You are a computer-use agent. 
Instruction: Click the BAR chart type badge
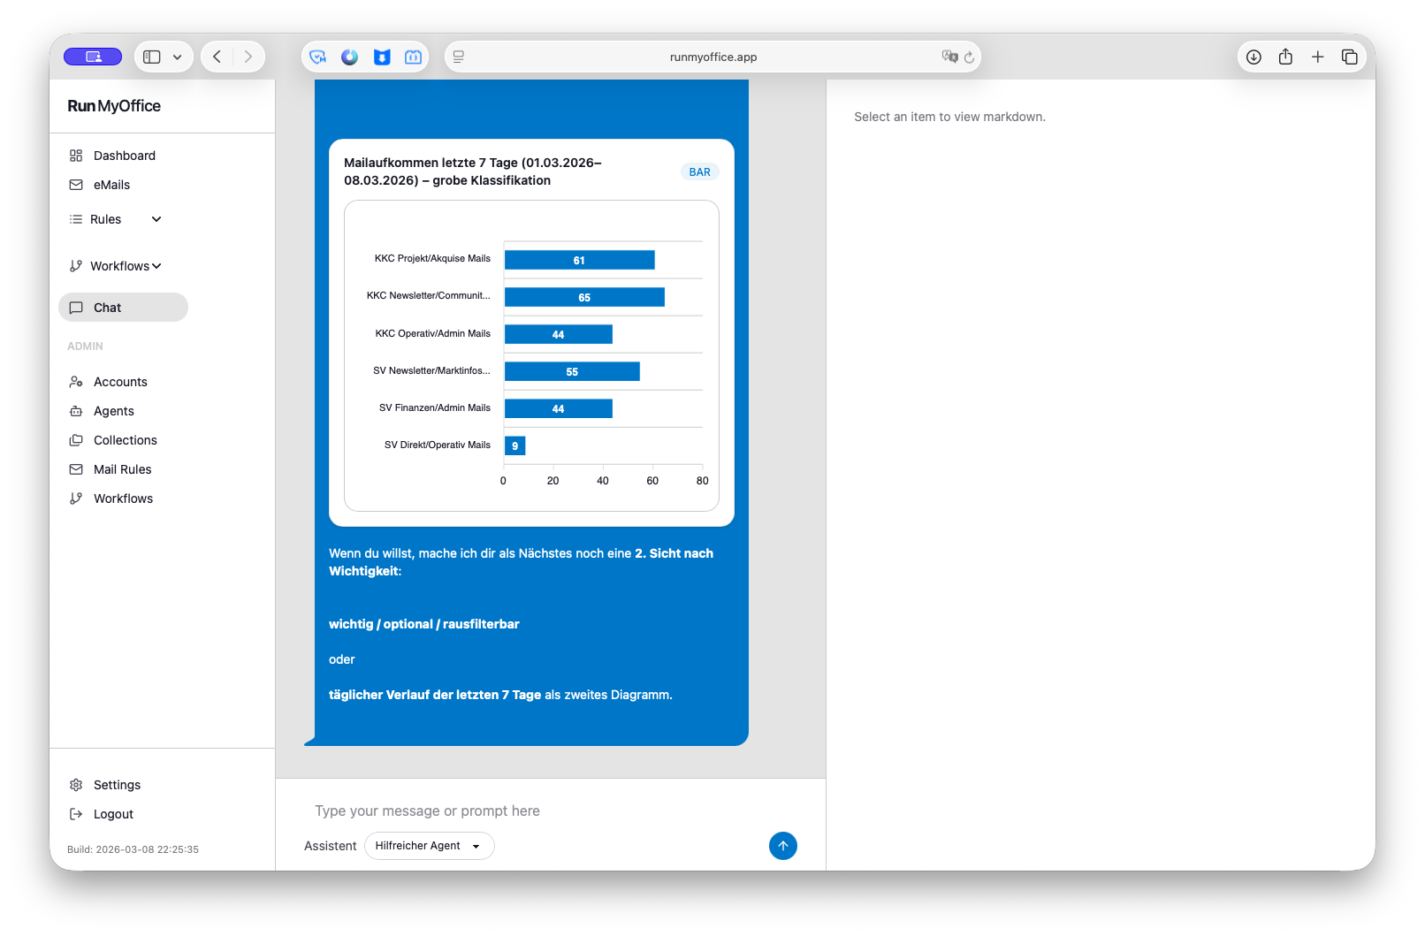pyautogui.click(x=699, y=172)
